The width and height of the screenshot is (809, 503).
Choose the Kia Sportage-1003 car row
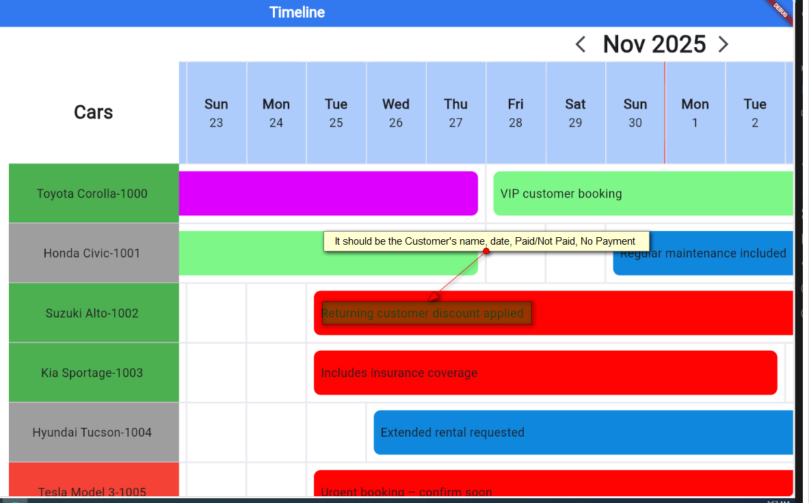92,372
